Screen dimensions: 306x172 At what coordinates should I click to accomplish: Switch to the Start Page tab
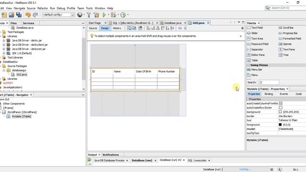(95, 23)
